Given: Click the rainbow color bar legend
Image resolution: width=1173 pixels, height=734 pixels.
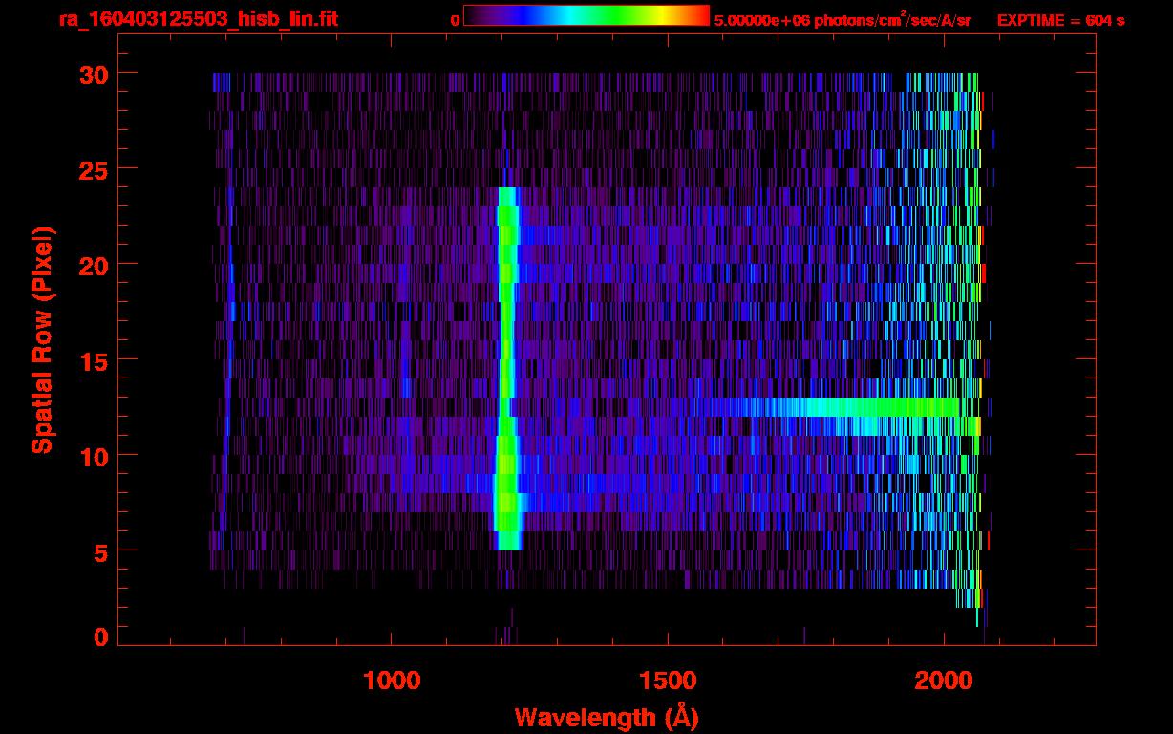Looking at the screenshot, I should (x=586, y=15).
